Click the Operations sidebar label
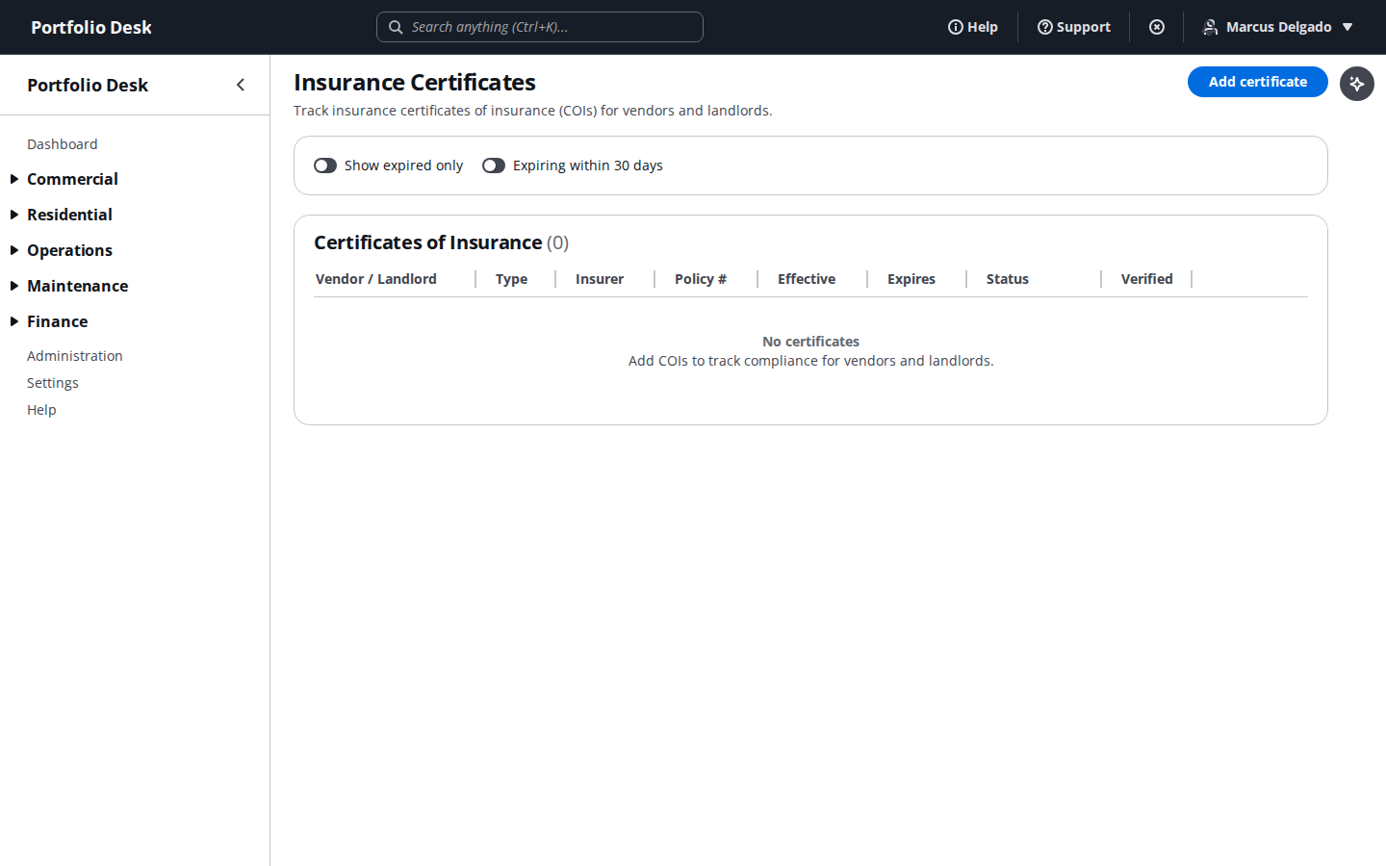Screen dimensions: 1386x866 click(69, 250)
